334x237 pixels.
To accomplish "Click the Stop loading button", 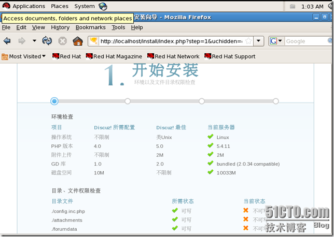I will pos(62,41).
